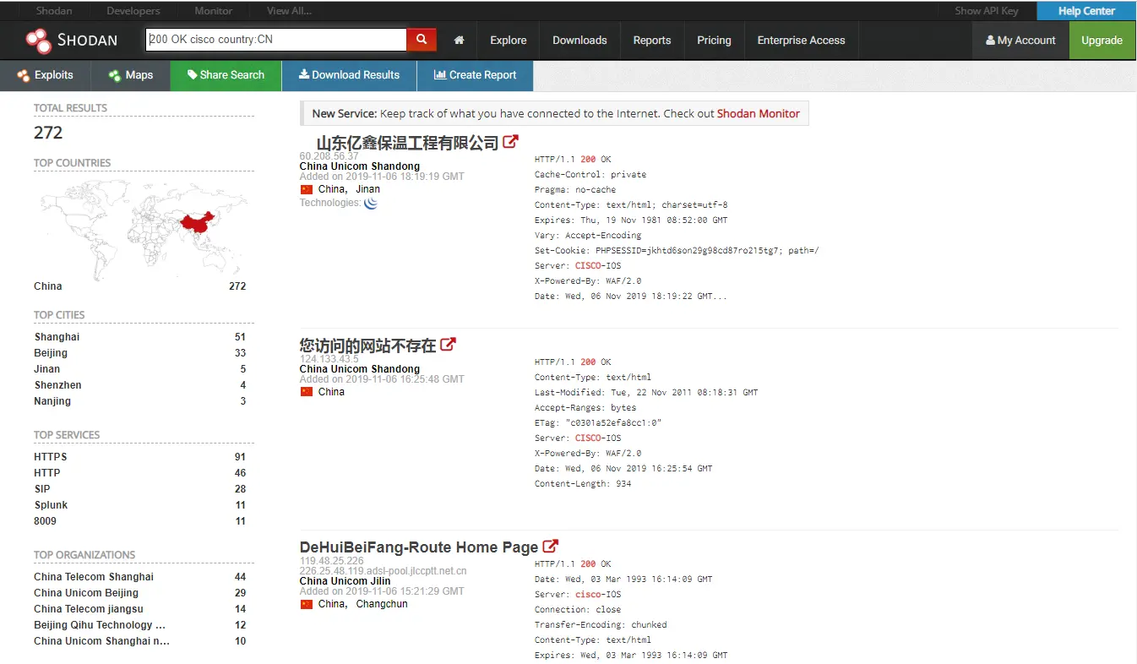Click the green Upgrade button
Image resolution: width=1137 pixels, height=664 pixels.
1102,40
